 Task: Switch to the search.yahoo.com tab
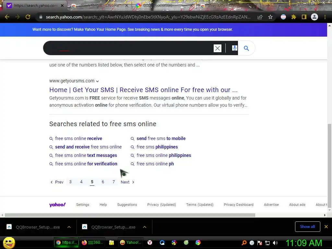point(33,6)
